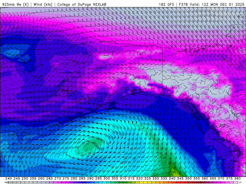Select the 380 value on the color scale

coord(237,178)
